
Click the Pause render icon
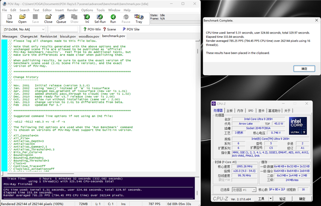(126, 19)
